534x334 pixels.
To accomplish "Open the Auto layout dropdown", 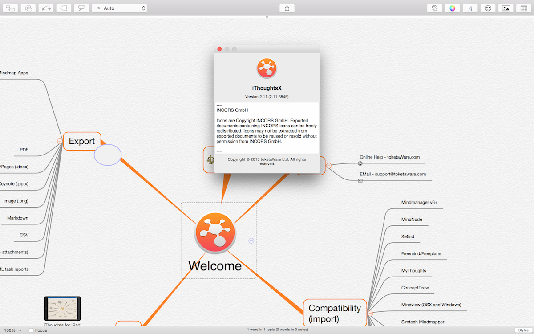I will coord(119,8).
